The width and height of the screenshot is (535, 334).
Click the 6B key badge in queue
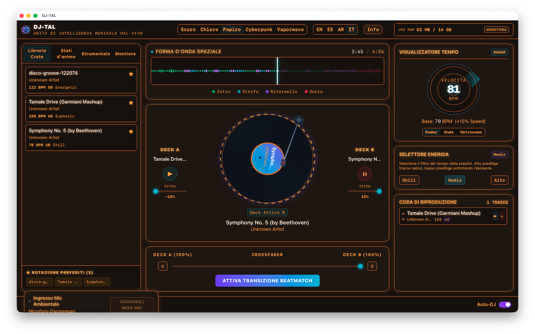(447, 220)
